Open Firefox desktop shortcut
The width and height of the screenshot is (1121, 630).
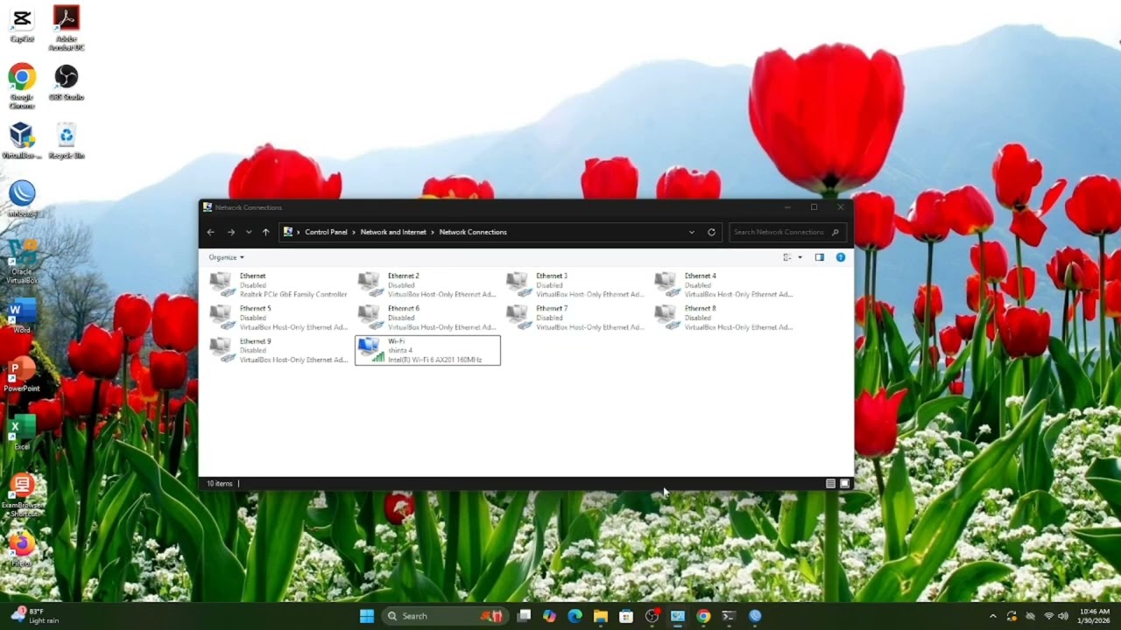click(x=22, y=549)
